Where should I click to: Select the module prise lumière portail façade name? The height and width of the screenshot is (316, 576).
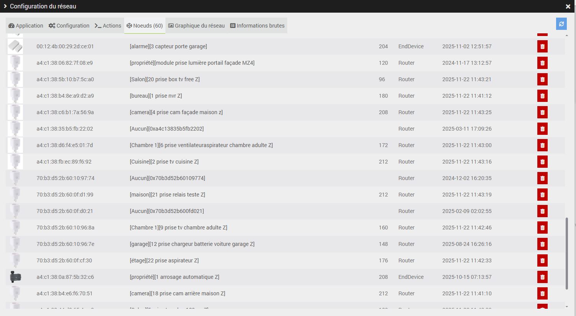192,63
